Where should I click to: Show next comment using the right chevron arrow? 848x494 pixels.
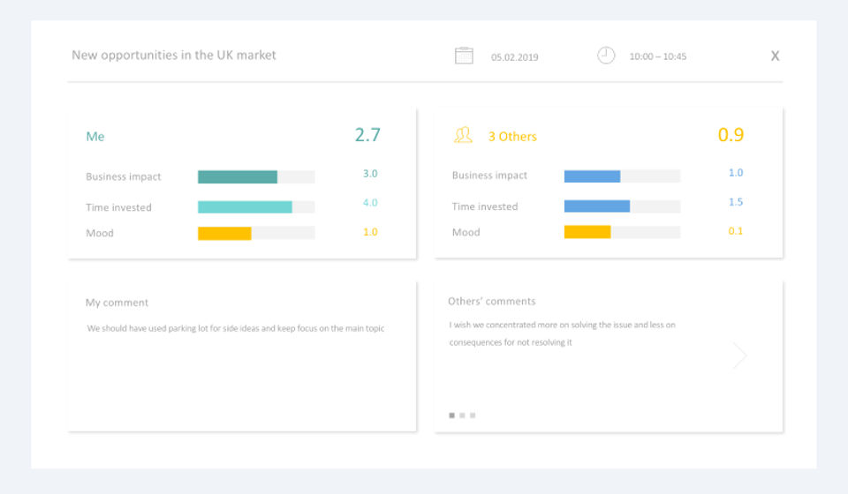[x=739, y=356]
